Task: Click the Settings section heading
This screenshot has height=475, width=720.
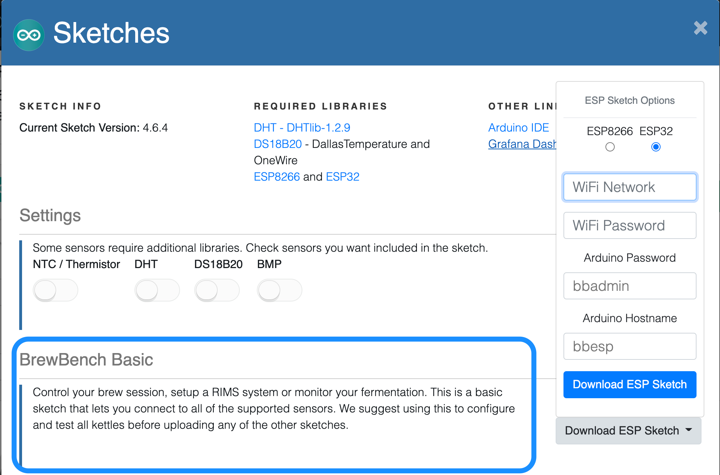Action: 50,215
